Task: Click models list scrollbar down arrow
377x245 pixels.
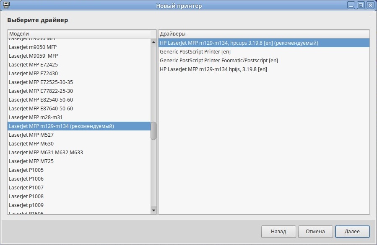Action: [153, 210]
